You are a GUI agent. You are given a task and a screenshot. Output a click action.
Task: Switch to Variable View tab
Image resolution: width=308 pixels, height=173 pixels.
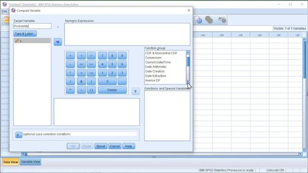pos(30,162)
